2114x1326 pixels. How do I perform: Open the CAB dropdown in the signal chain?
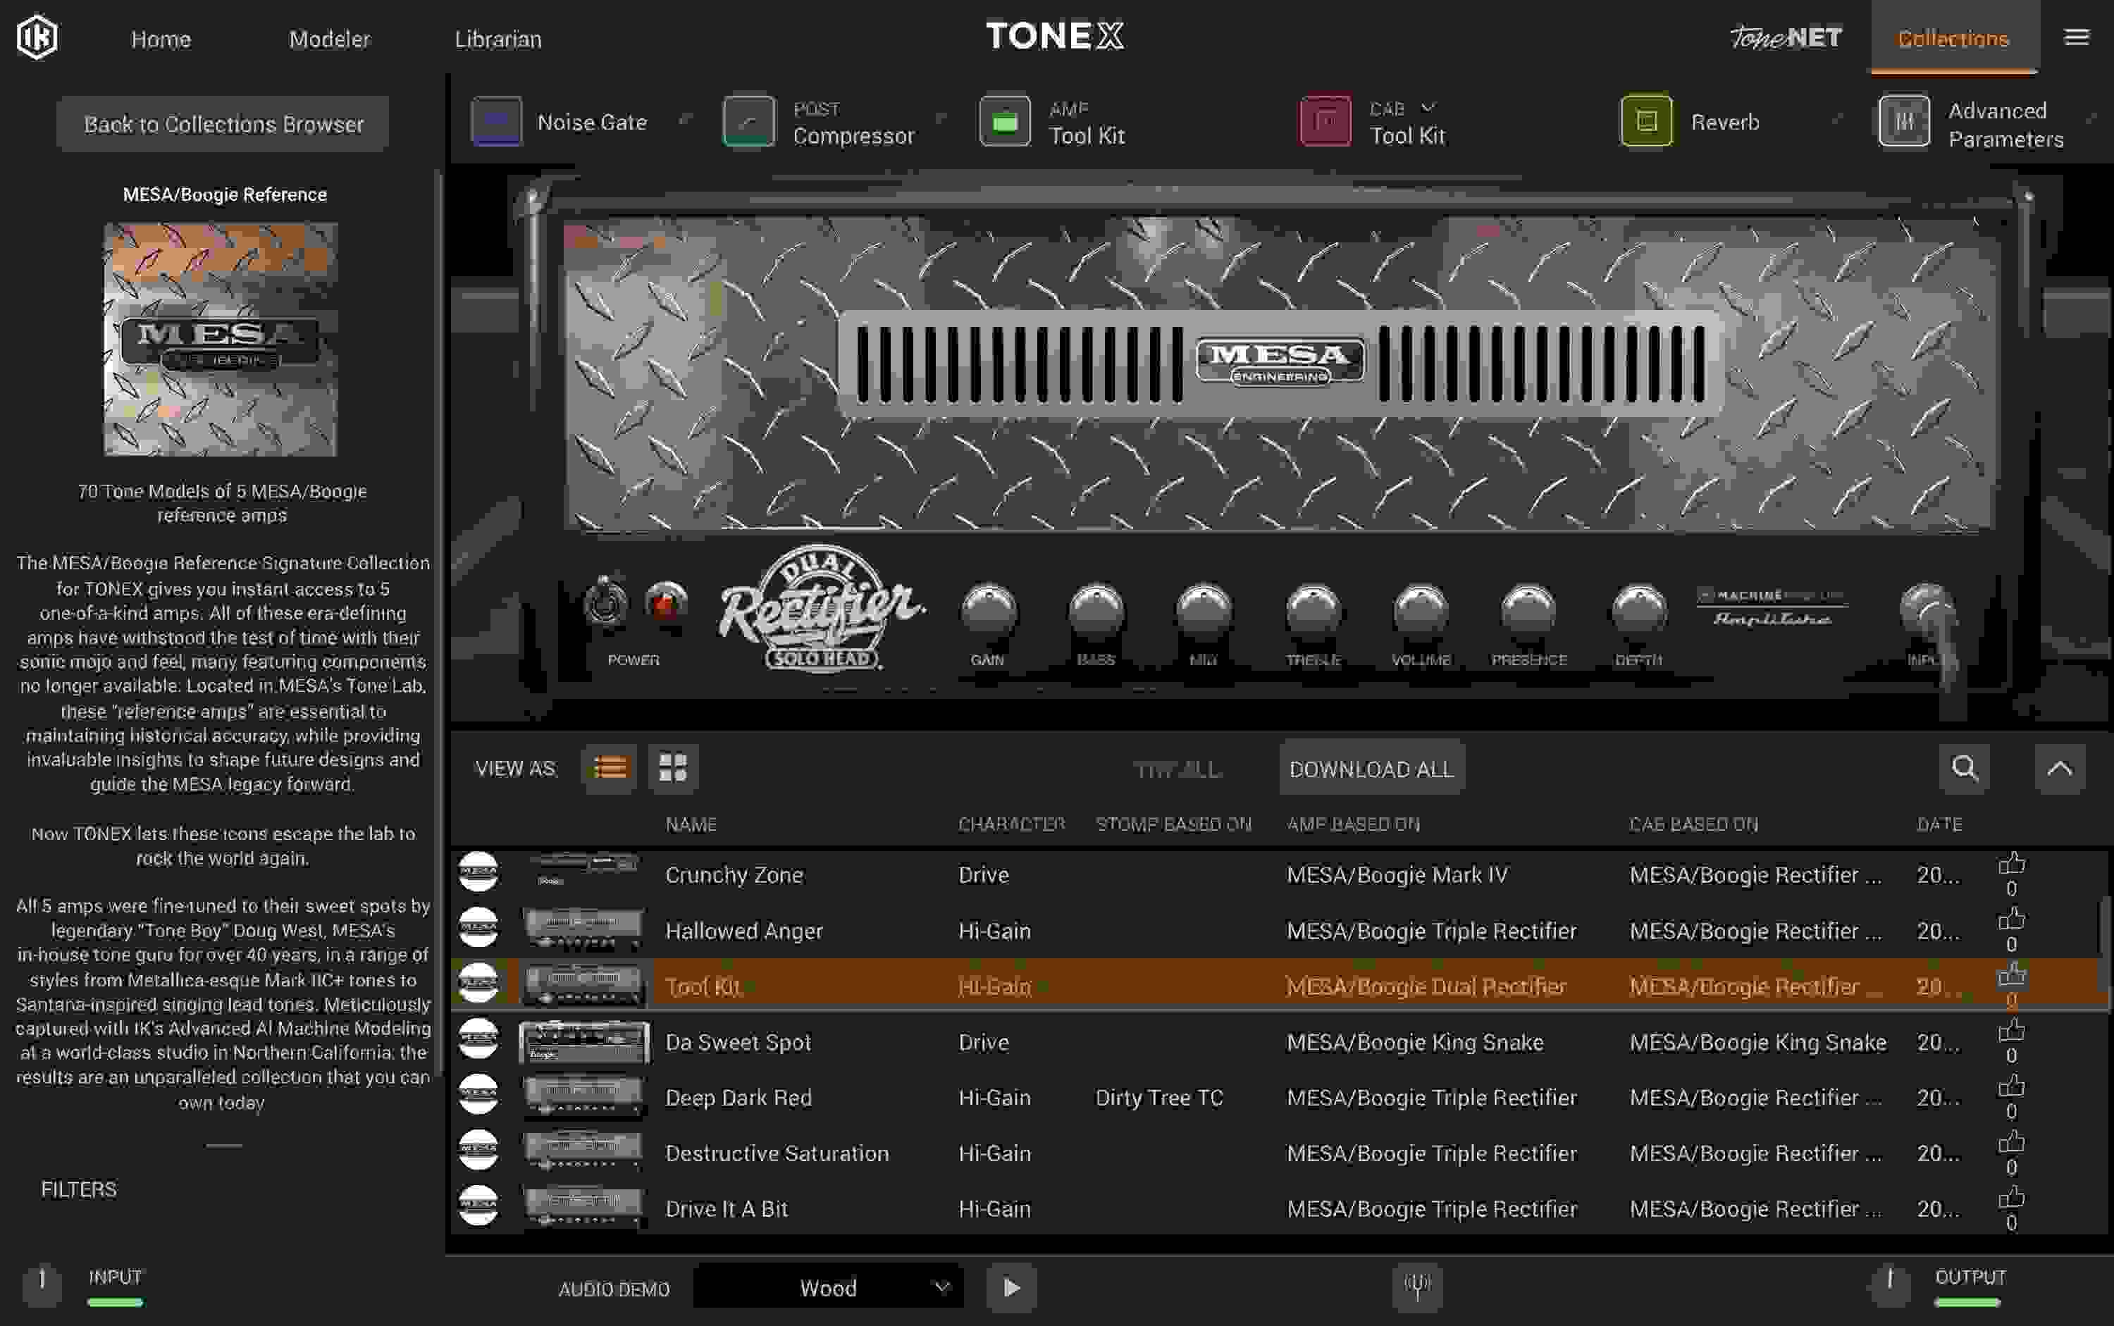coord(1430,107)
